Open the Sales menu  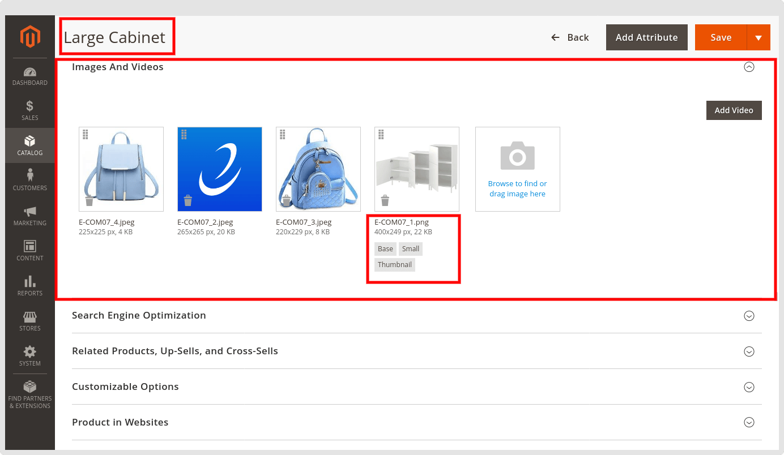pos(30,111)
